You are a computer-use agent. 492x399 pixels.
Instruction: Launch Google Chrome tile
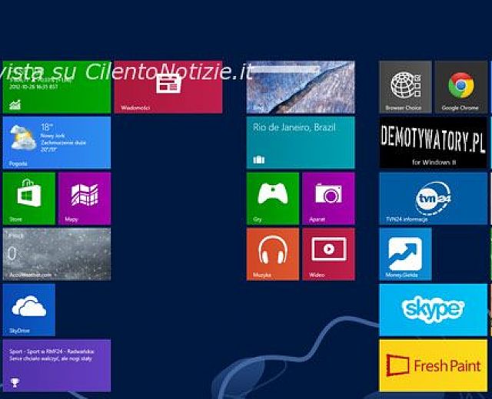461,87
